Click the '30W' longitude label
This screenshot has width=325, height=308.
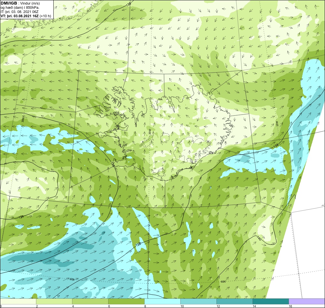coord(23,120)
